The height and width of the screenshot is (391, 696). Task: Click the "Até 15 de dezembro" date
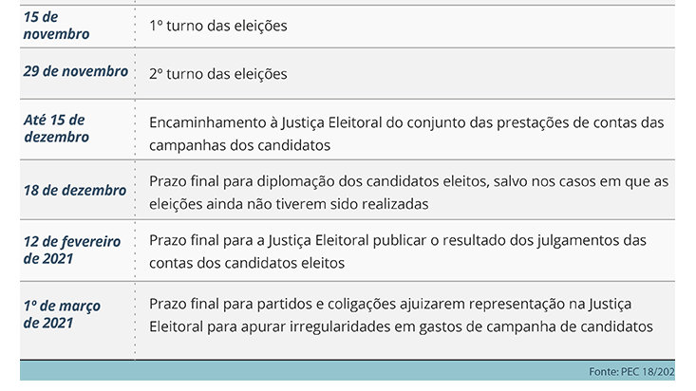tap(56, 128)
